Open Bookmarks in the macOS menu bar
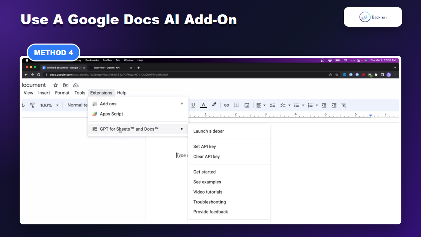This screenshot has height=237, width=421. pyautogui.click(x=92, y=60)
